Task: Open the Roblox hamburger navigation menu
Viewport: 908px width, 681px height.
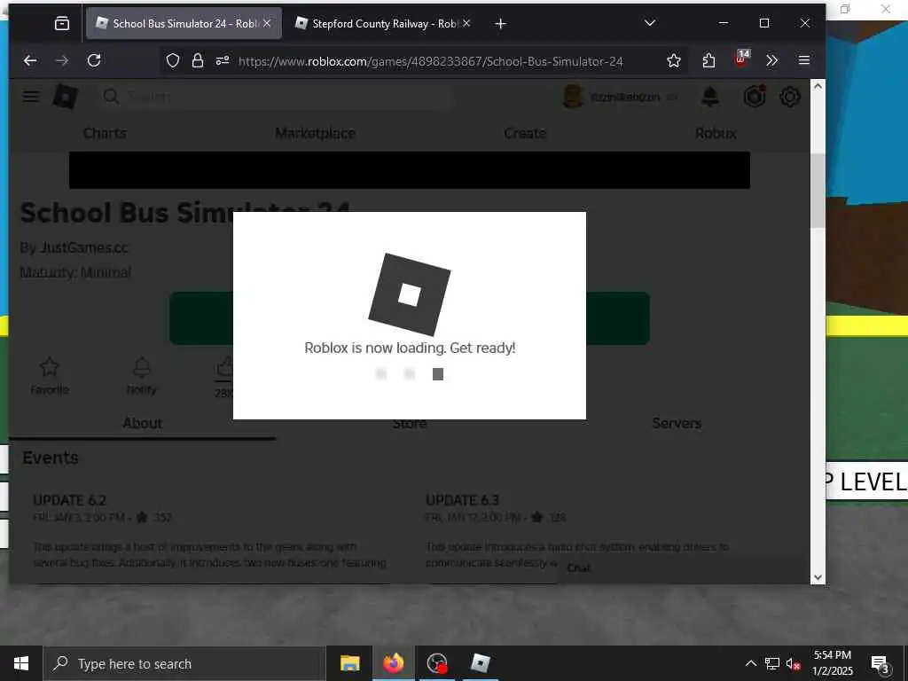Action: pyautogui.click(x=31, y=97)
